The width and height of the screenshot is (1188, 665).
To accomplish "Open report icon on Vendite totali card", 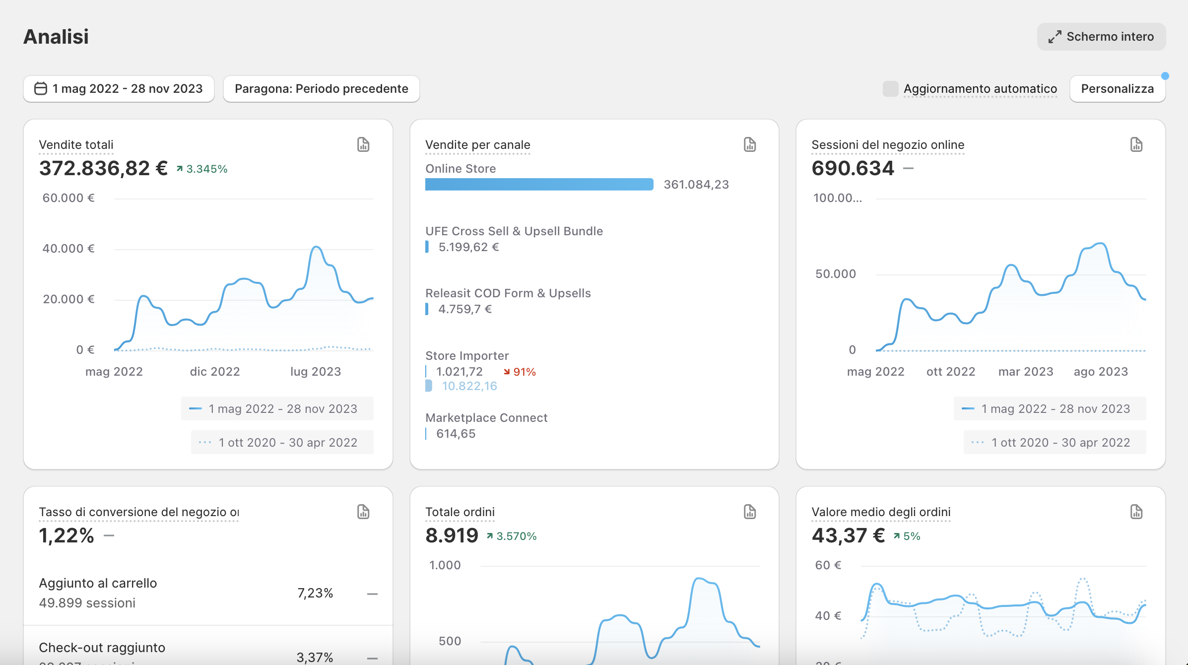I will (x=363, y=144).
